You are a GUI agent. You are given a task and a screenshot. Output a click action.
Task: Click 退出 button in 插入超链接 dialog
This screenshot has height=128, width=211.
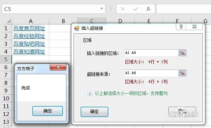(x=182, y=112)
